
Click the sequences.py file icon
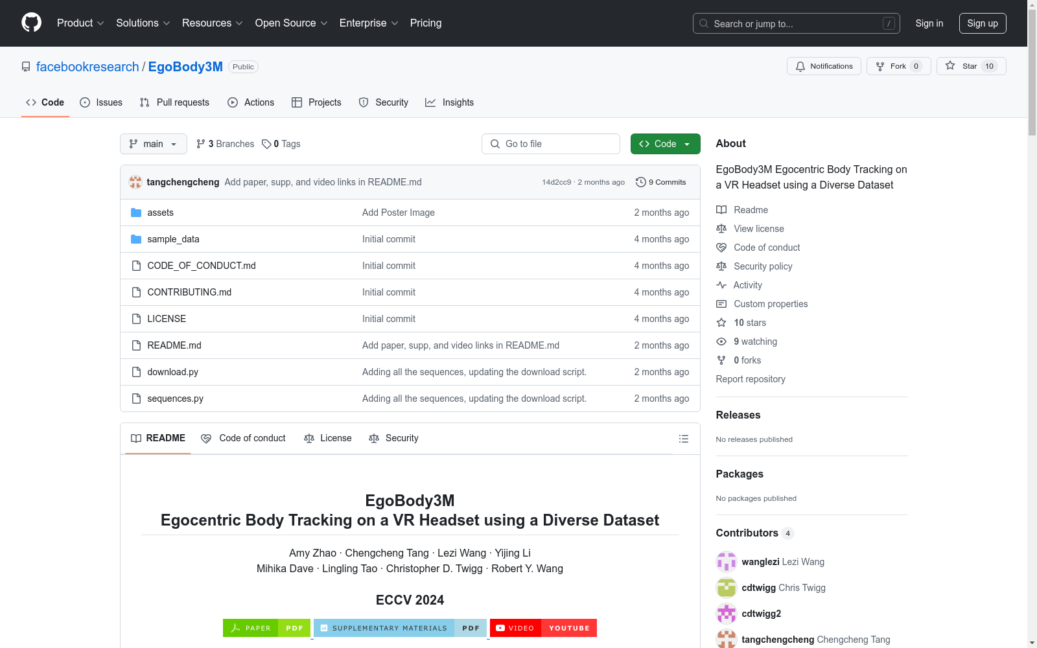[136, 399]
